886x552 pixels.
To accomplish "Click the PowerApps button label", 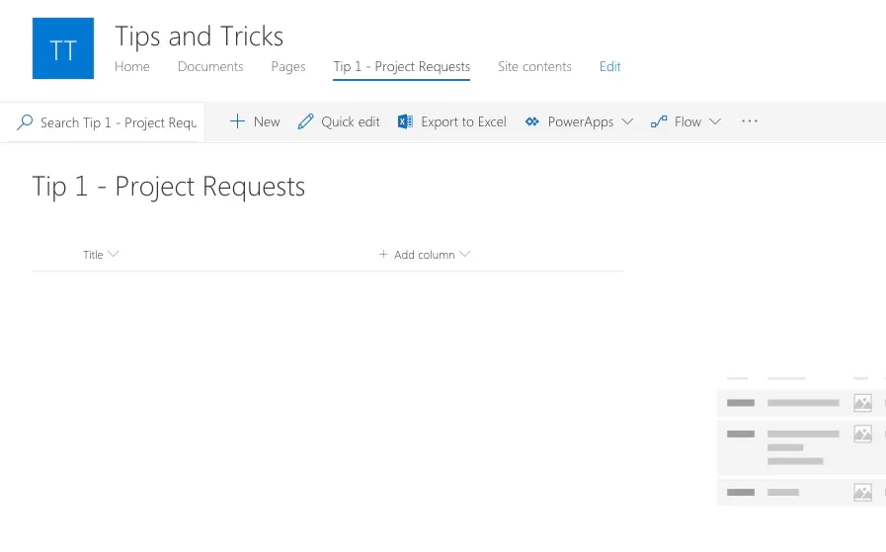I will pyautogui.click(x=581, y=121).
